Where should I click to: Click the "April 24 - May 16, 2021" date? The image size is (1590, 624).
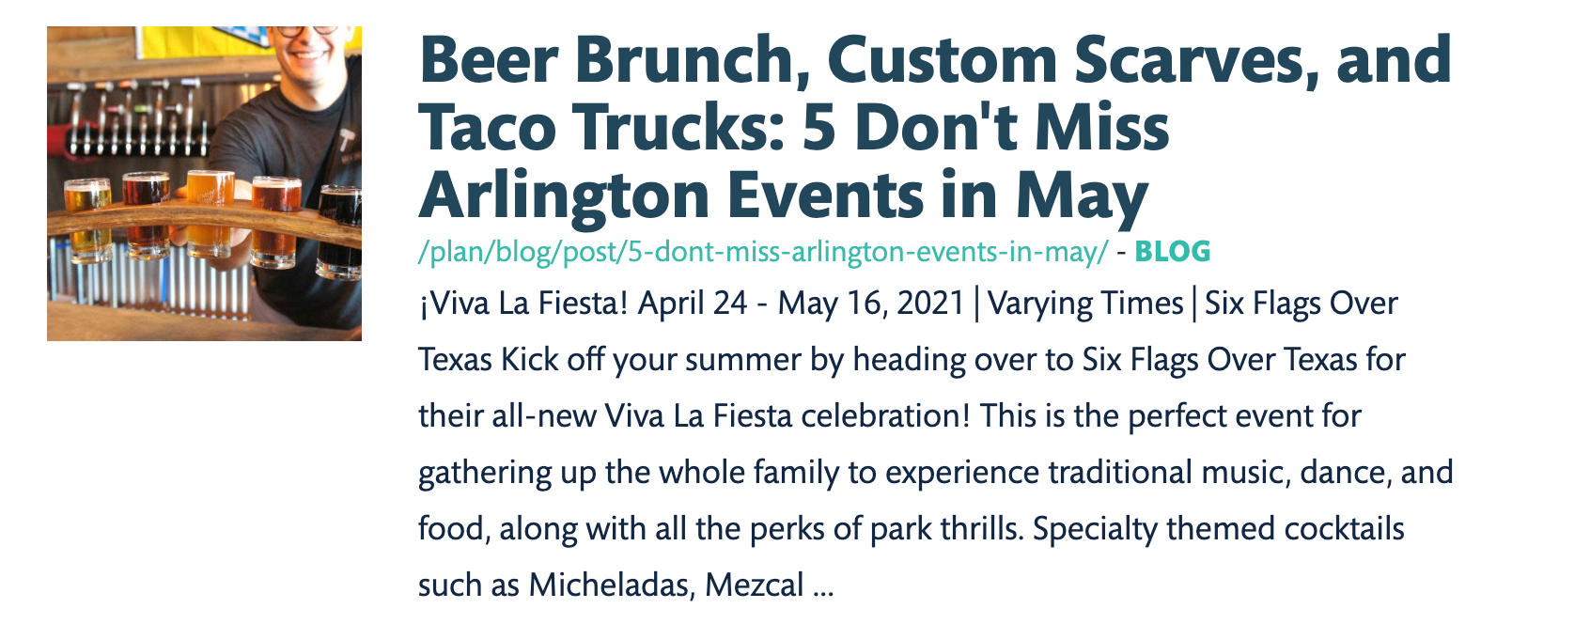[x=802, y=304]
